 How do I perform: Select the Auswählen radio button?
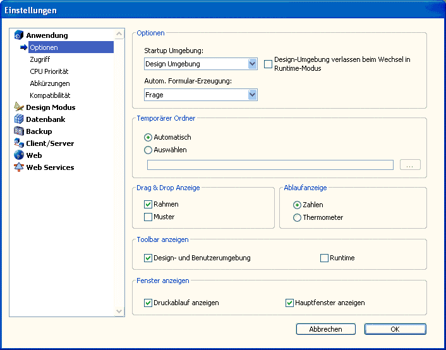pyautogui.click(x=148, y=150)
